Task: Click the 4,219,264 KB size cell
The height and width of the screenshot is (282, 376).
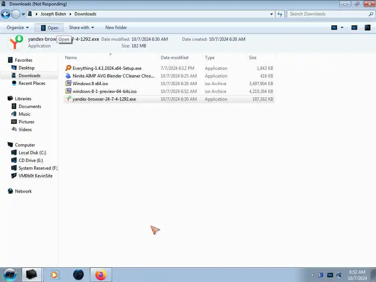Action: coord(261,91)
